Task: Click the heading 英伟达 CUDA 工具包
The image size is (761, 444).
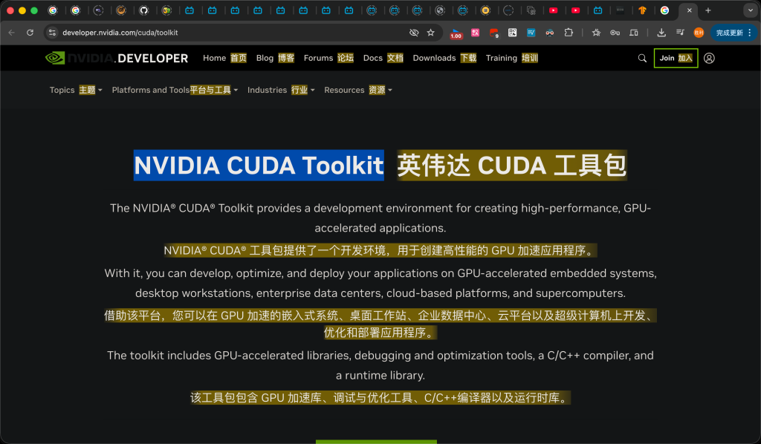Action: (x=512, y=166)
